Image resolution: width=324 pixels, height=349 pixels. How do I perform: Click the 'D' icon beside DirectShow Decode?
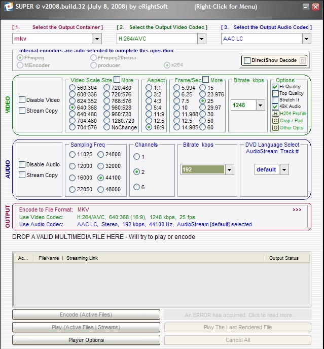point(302,60)
